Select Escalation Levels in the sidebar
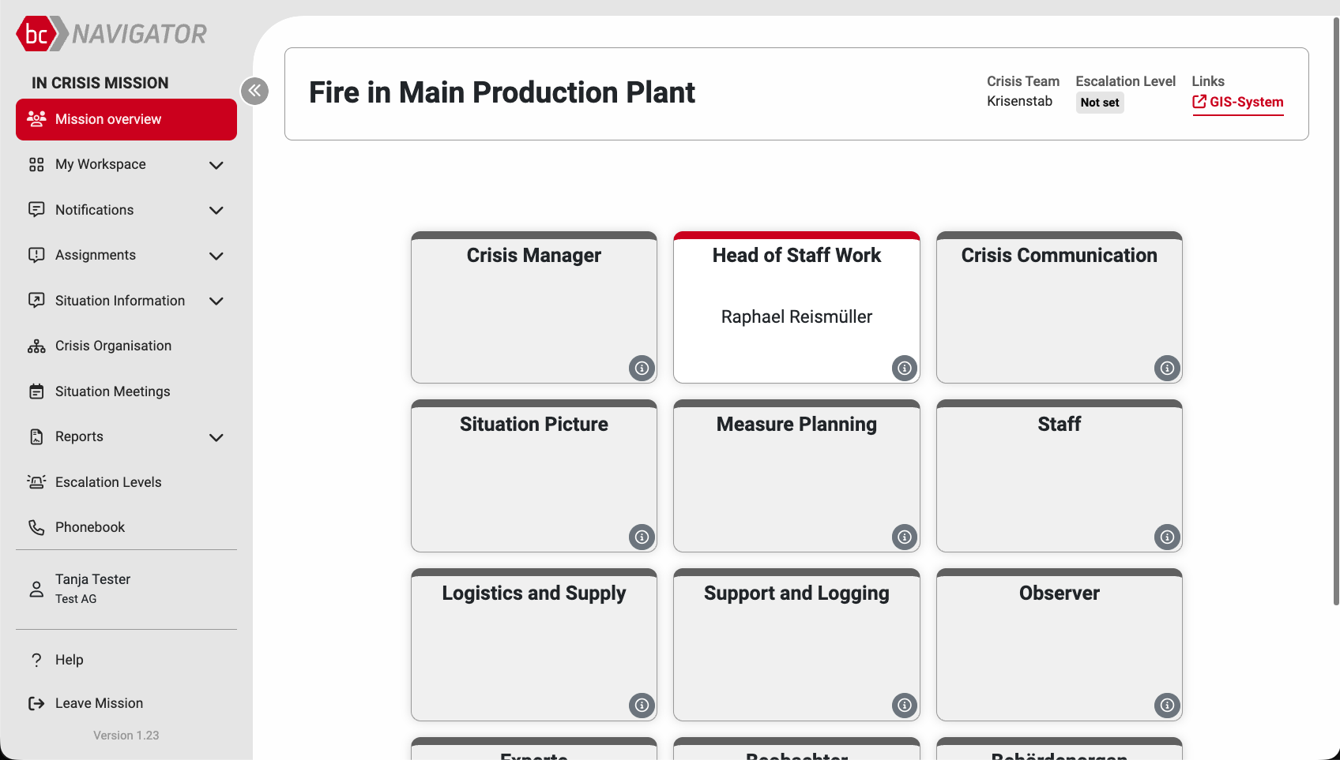Viewport: 1340px width, 760px height. tap(108, 482)
